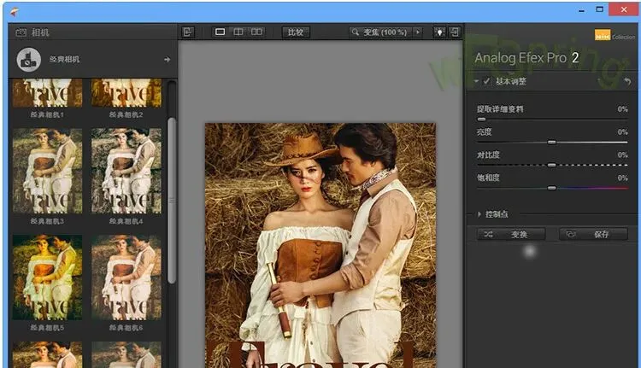Collapse the 基本调整 section triangle
This screenshot has width=641, height=368.
point(476,81)
